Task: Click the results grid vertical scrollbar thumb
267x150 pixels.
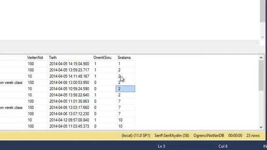Action: click(x=261, y=75)
